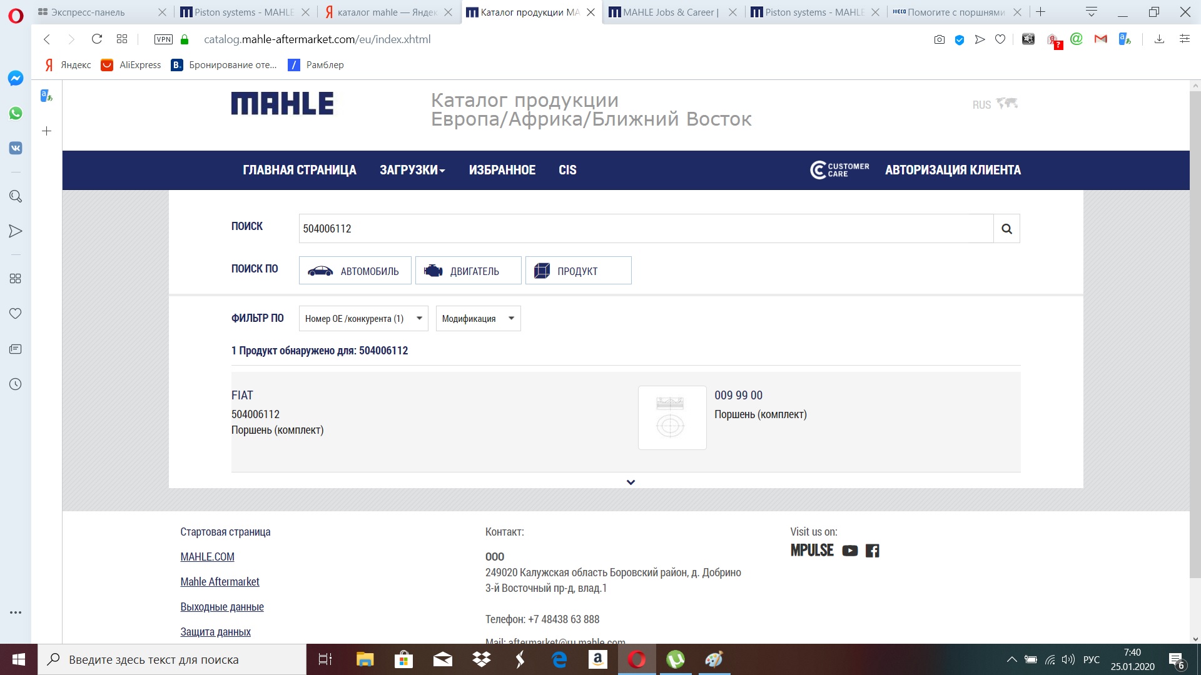Image resolution: width=1201 pixels, height=675 pixels.
Task: Open the MAHLE.COM footer link
Action: click(207, 557)
